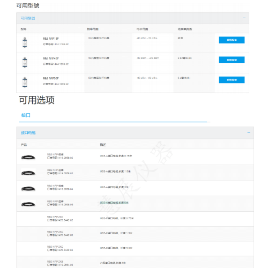Click the NRP18P order number text
The height and width of the screenshot is (268, 268).
click(56, 44)
